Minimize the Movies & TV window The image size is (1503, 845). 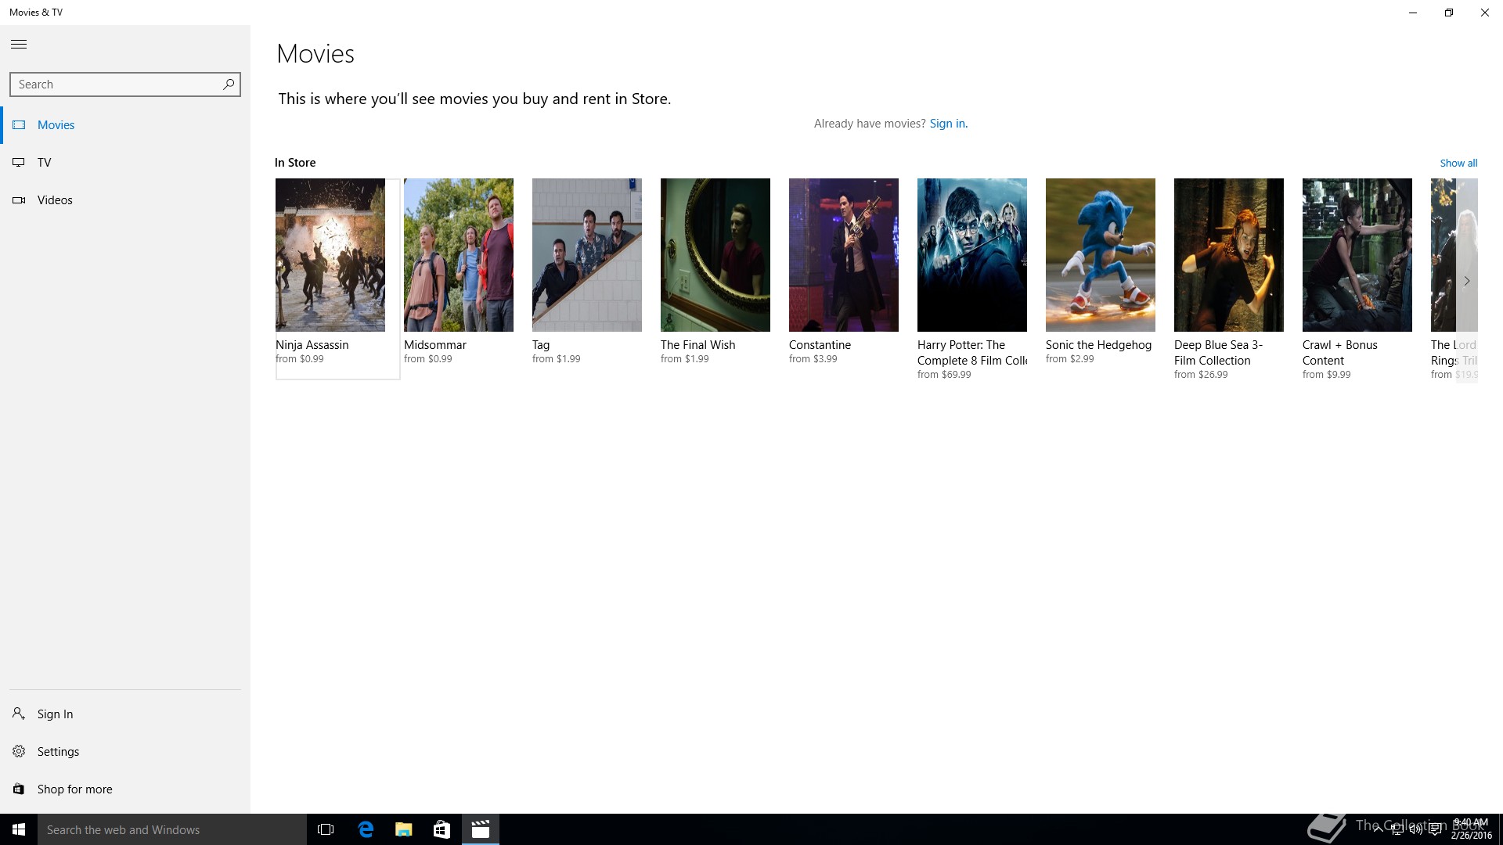pos(1413,13)
